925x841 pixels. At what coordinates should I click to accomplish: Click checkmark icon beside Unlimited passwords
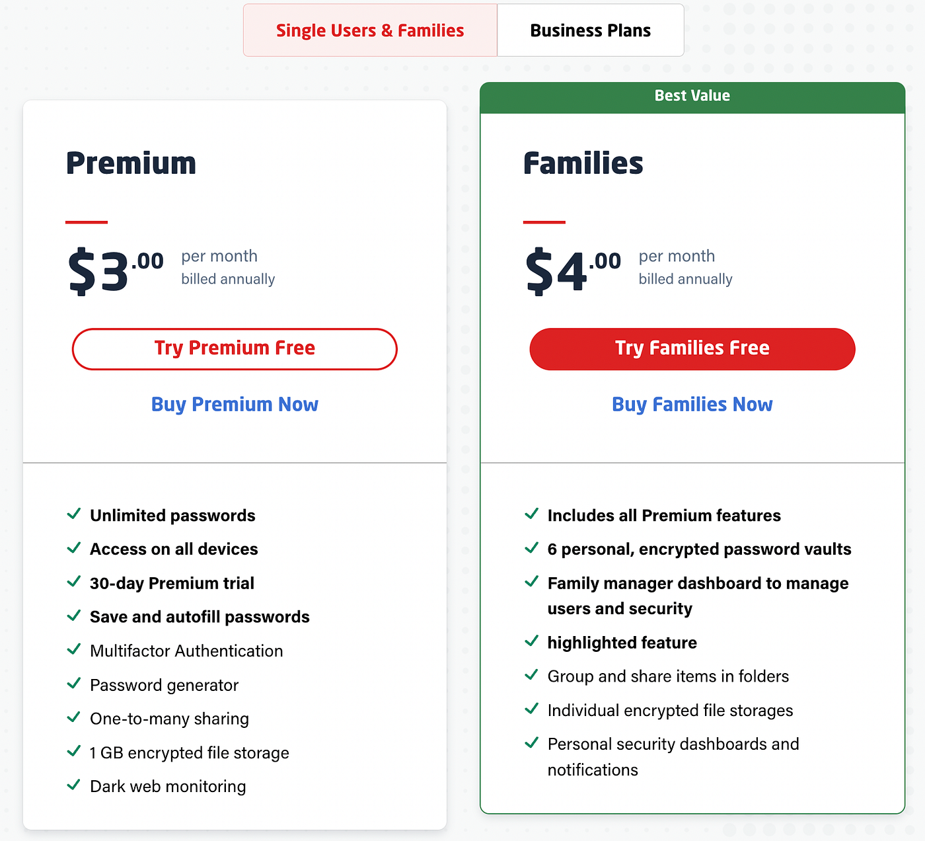point(74,514)
